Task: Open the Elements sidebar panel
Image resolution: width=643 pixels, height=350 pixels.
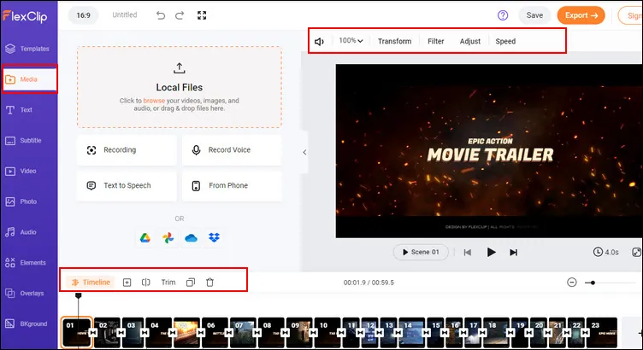Action: click(26, 262)
